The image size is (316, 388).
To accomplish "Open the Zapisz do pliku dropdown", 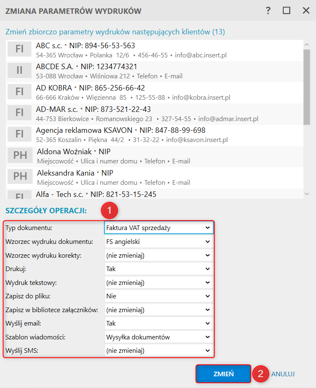I will coord(159,296).
